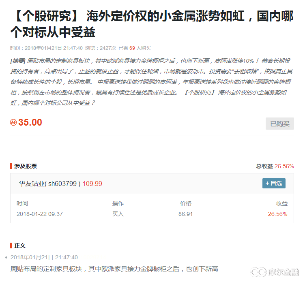The height and width of the screenshot is (284, 305).
Task: Open the 华友钴业 (sh603799) stock link
Action: click(x=49, y=184)
